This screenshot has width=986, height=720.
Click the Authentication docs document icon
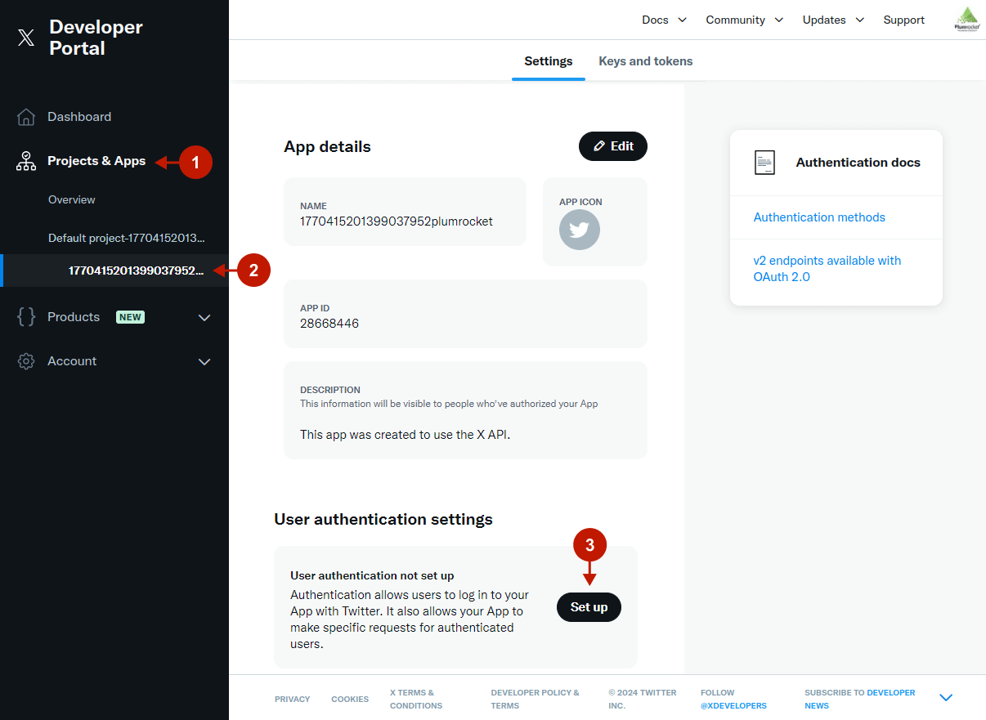764,163
